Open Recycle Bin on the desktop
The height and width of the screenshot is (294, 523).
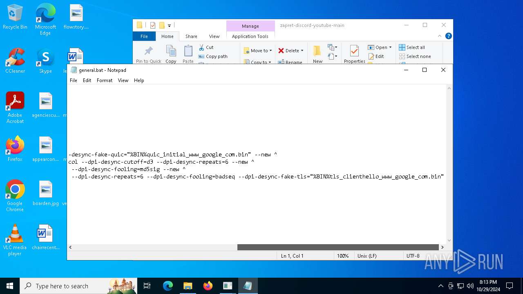pyautogui.click(x=15, y=17)
